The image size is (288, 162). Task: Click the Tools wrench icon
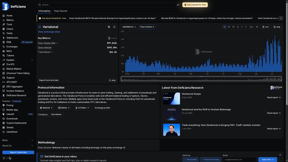4,24
